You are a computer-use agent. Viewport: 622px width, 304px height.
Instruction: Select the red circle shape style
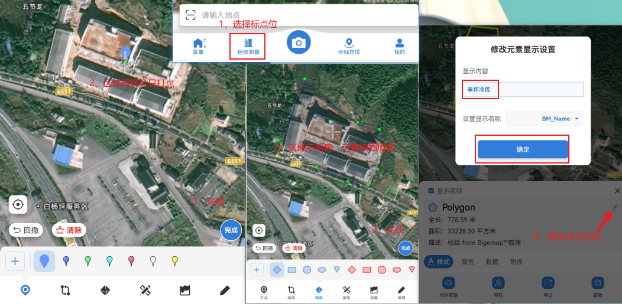tap(382, 270)
